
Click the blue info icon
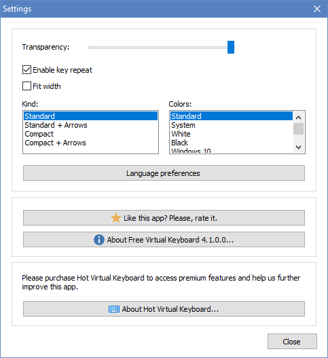click(x=99, y=240)
